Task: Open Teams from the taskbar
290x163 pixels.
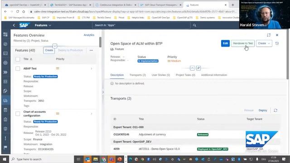Action: [112, 159]
